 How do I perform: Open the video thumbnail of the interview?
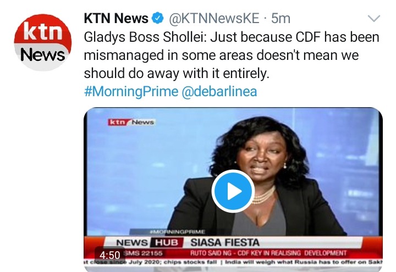(233, 189)
